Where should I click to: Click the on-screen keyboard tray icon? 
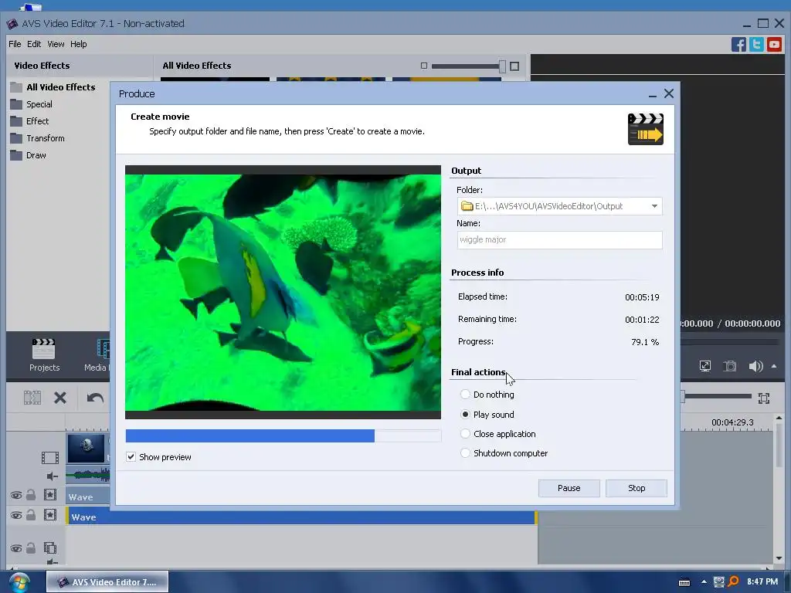684,582
